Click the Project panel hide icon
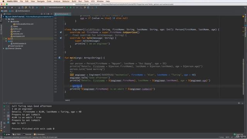Screen dimensions: 247x139 coord(51,14)
